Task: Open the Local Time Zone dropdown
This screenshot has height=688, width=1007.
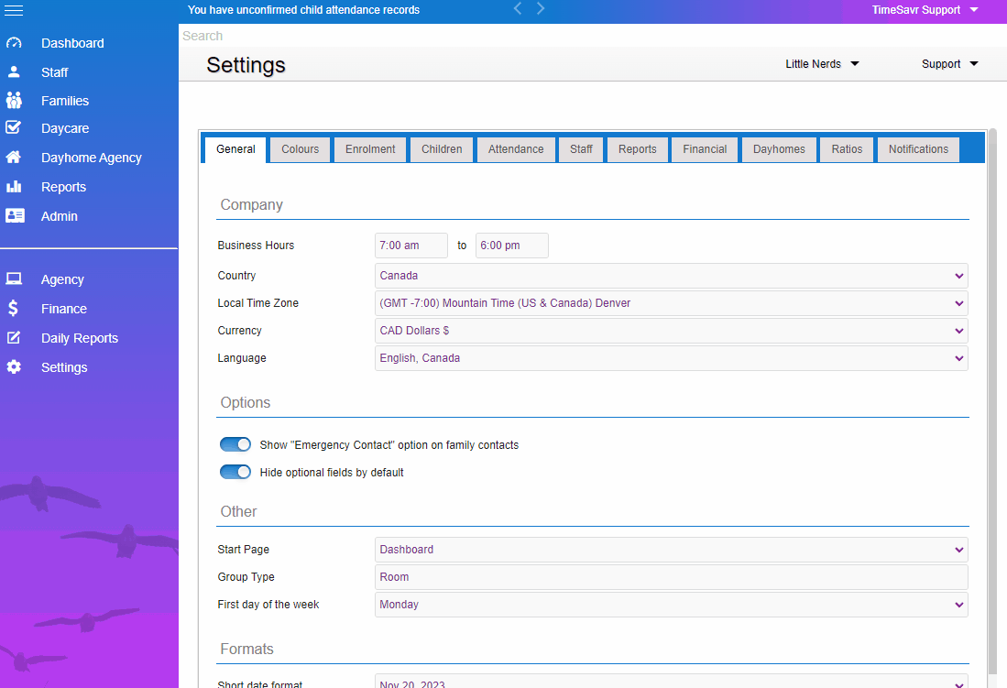Action: [671, 303]
